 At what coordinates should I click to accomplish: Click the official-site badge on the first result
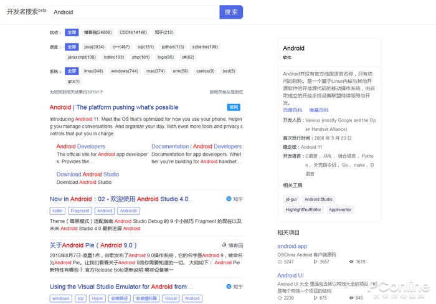coord(234,107)
